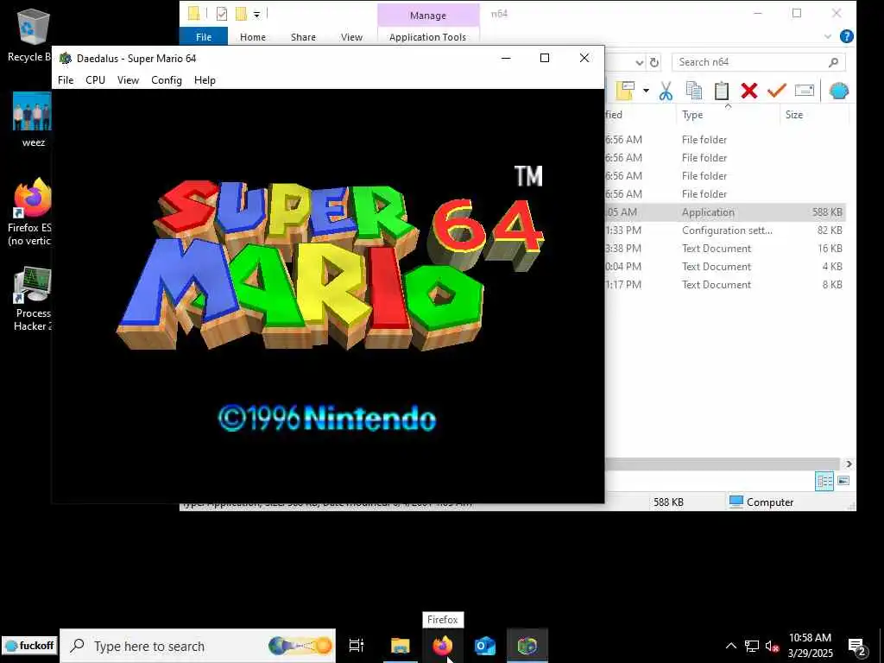Click the Daedalus title bar app icon
The height and width of the screenshot is (663, 884).
[x=66, y=58]
